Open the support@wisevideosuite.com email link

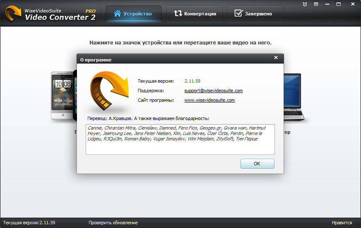(213, 91)
